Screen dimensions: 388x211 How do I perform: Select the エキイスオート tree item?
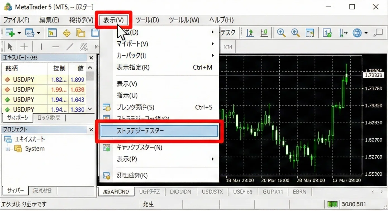(25, 139)
